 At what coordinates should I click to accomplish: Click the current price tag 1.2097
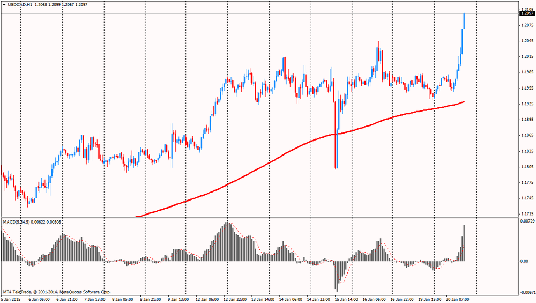click(527, 14)
